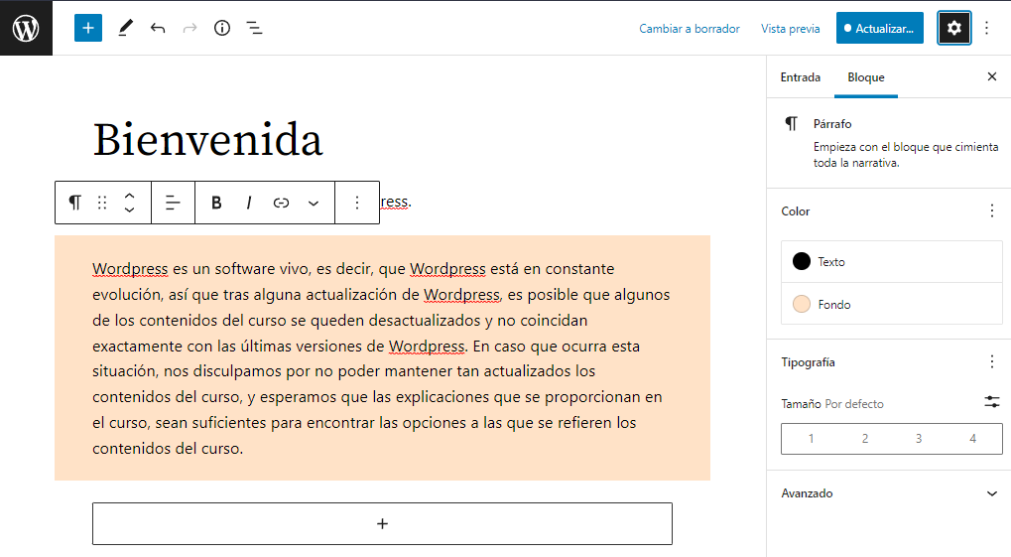Close the settings sidebar
The width and height of the screenshot is (1011, 557).
click(992, 76)
